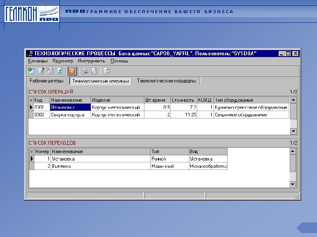Minimize the Технологические процессы window

[x=281, y=54]
